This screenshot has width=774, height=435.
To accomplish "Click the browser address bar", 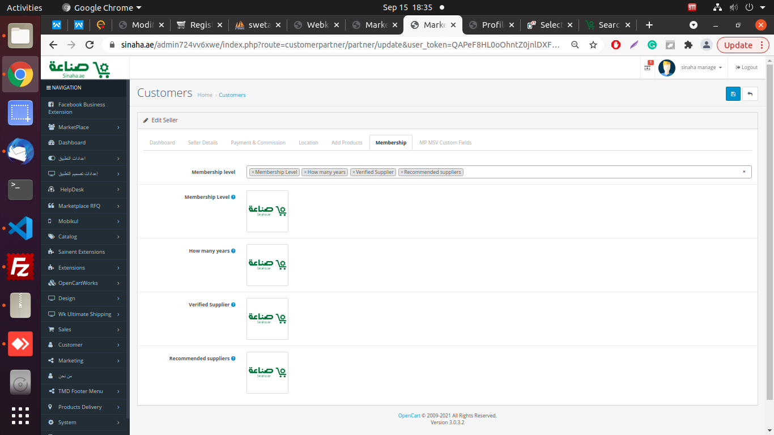I will [340, 45].
